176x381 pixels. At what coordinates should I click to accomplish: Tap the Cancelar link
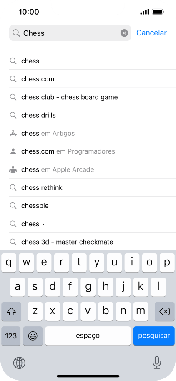coord(151,33)
